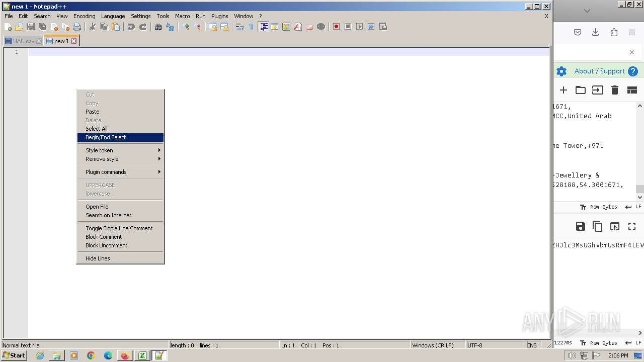Viewport: 644px width, 362px height.
Task: Click Save recorded macro icon
Action: point(383,27)
